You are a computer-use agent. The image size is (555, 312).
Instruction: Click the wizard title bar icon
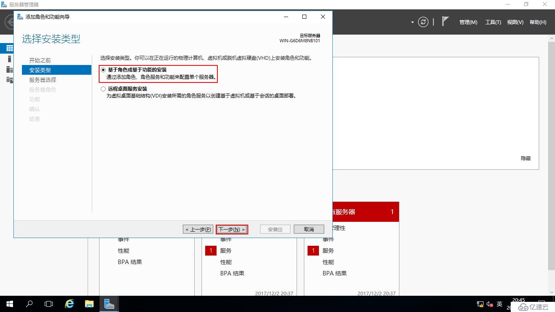pyautogui.click(x=20, y=17)
